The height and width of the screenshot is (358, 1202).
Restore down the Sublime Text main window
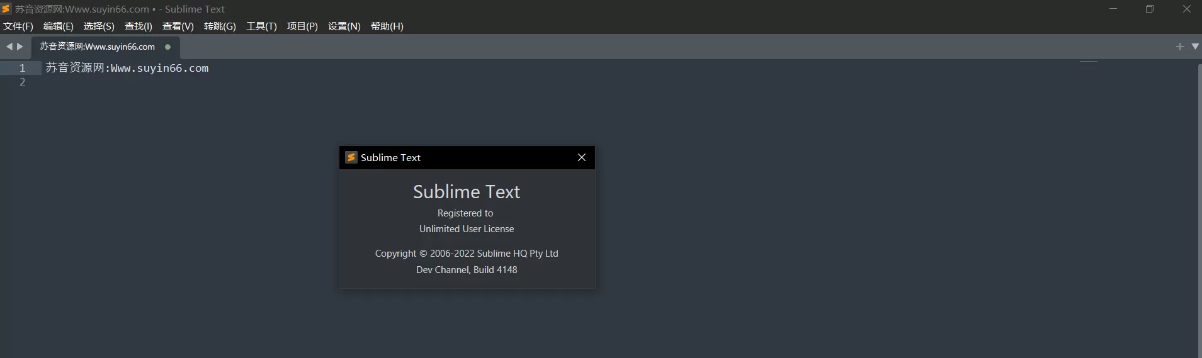(1150, 9)
